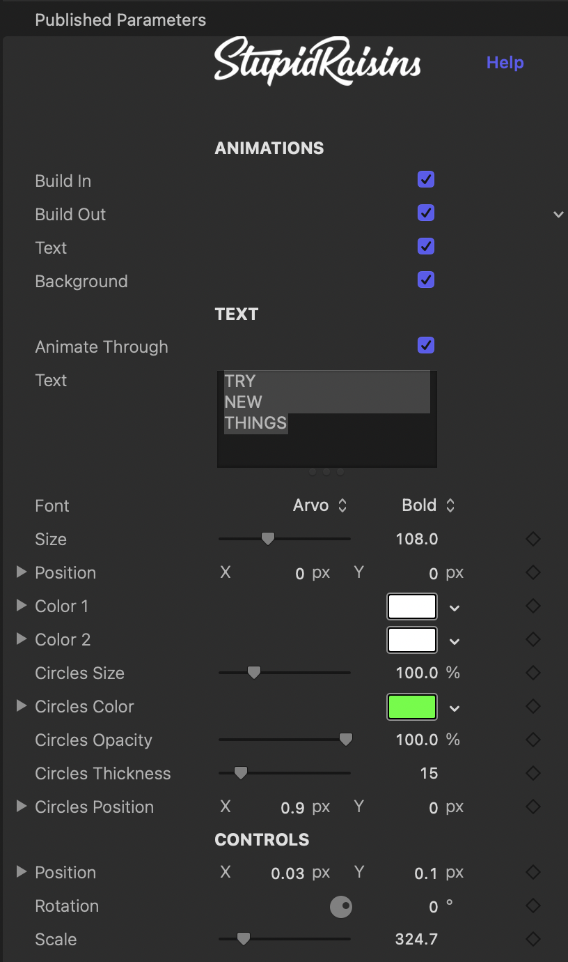
Task: Expand the Circles Position parameter group
Action: click(x=22, y=807)
